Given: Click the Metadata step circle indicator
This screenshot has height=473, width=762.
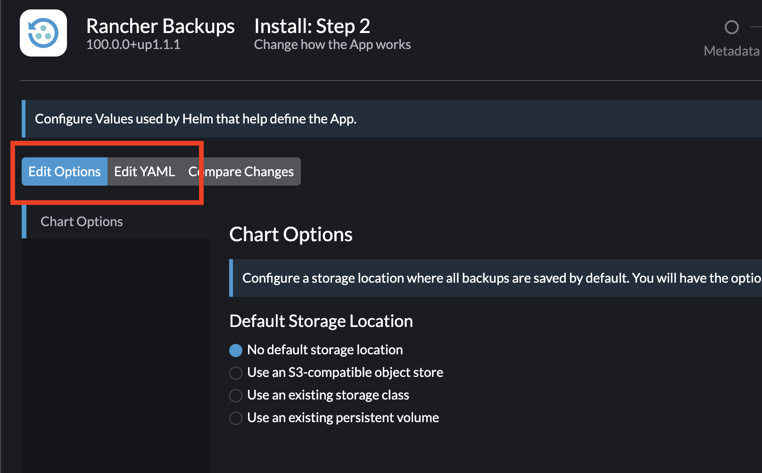Looking at the screenshot, I should [x=731, y=27].
